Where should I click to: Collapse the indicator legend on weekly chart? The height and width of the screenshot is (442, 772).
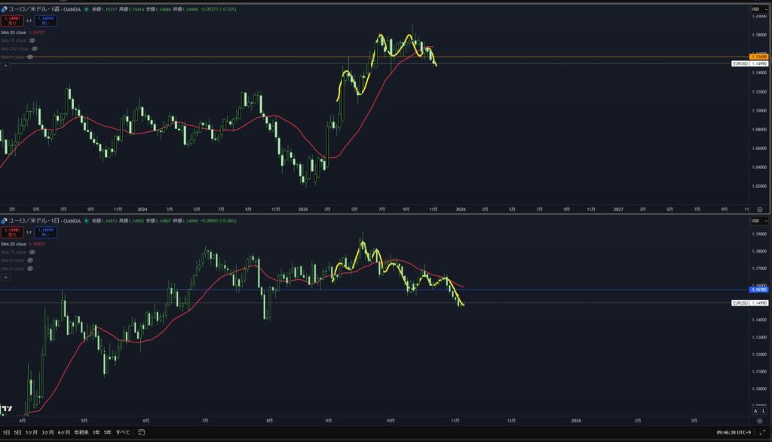click(5, 66)
